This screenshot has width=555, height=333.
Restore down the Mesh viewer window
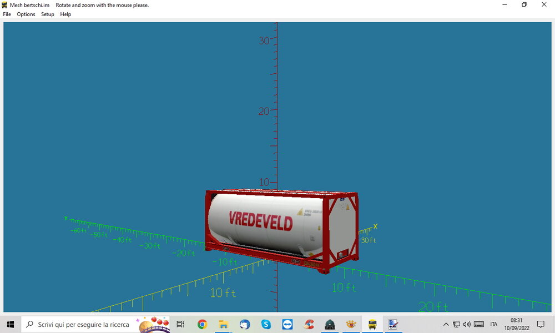524,4
